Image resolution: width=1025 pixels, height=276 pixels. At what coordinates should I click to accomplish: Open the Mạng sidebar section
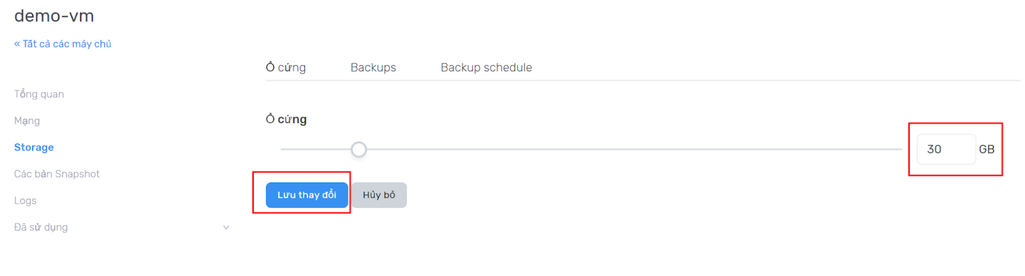(27, 120)
